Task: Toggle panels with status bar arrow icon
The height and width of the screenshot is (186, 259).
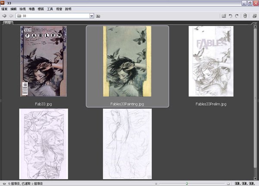Action: click(4, 183)
